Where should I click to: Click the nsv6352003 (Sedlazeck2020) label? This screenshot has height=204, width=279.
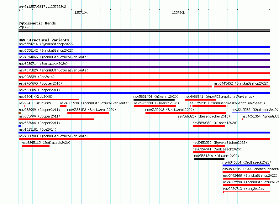170,110
